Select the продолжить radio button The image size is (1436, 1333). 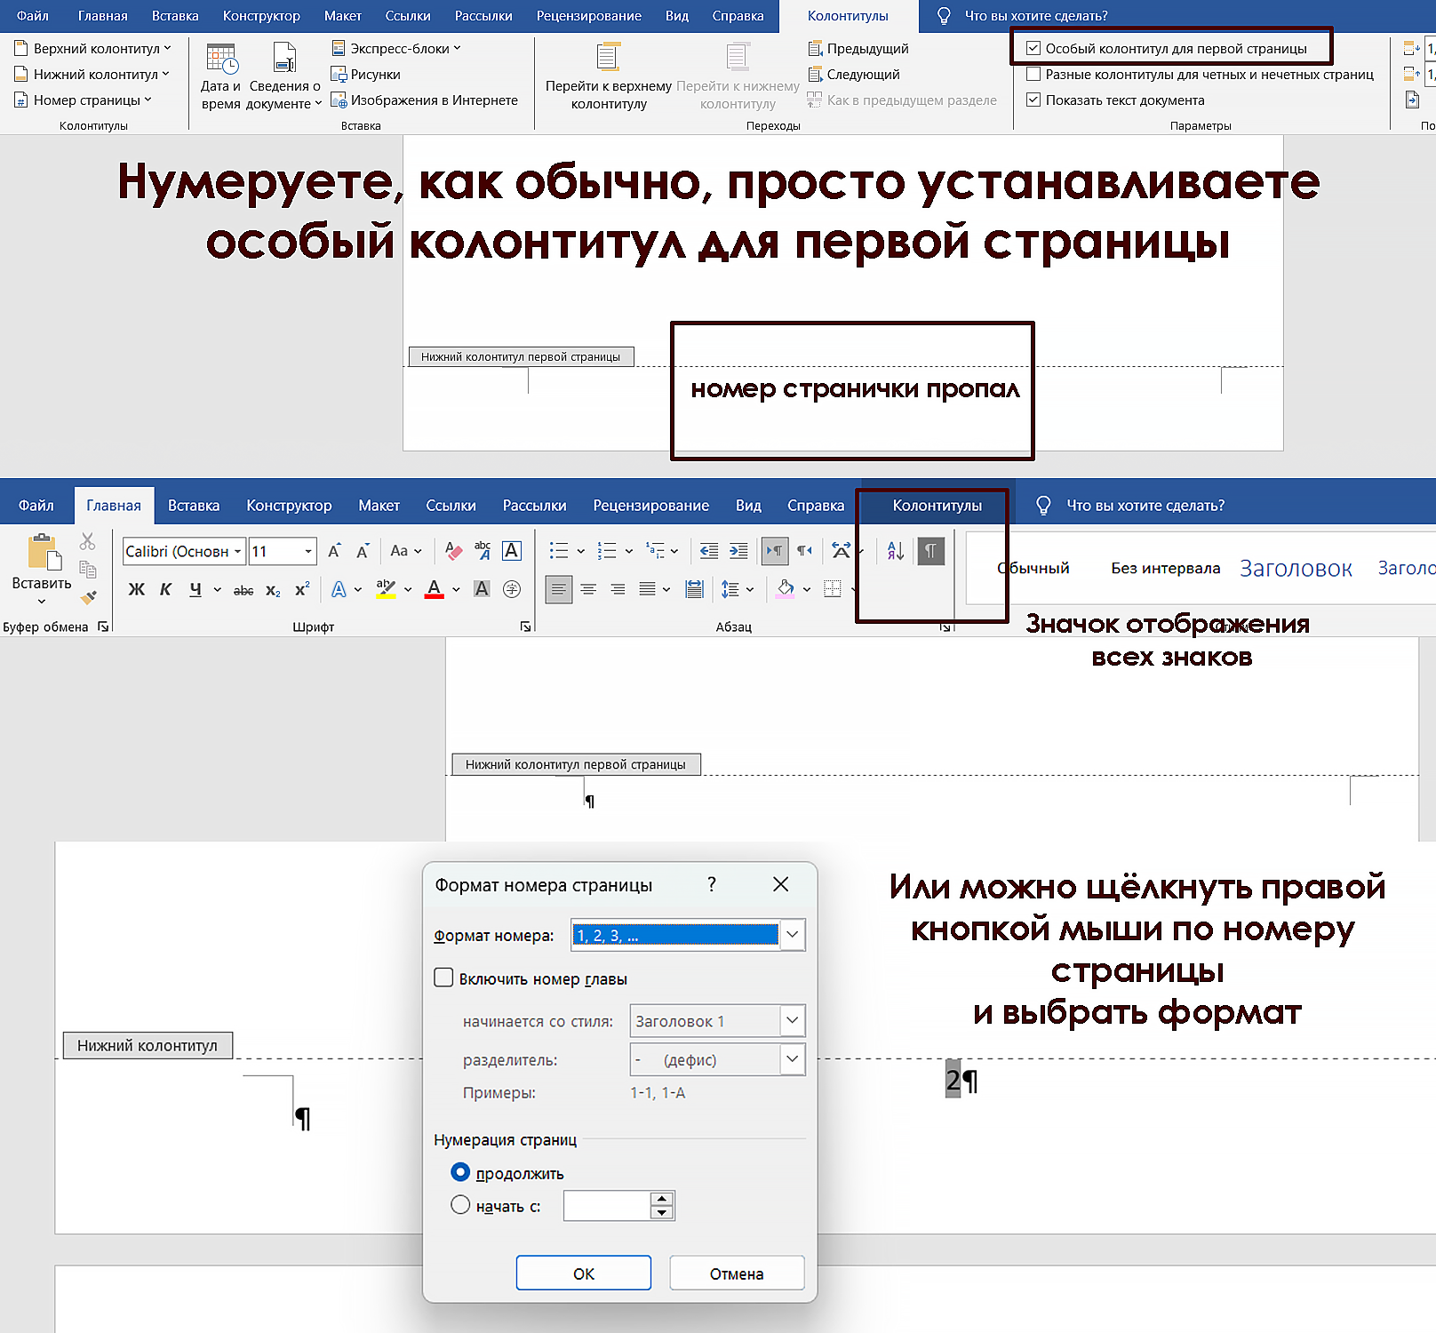(x=460, y=1172)
